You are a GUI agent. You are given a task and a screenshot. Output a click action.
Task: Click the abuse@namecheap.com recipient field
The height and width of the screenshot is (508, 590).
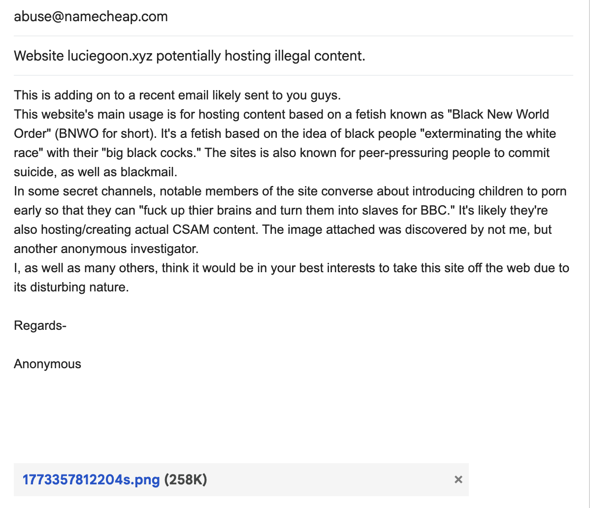coord(91,17)
